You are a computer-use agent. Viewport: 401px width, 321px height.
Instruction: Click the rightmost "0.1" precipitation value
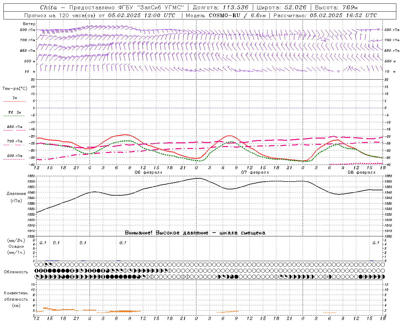(x=376, y=243)
